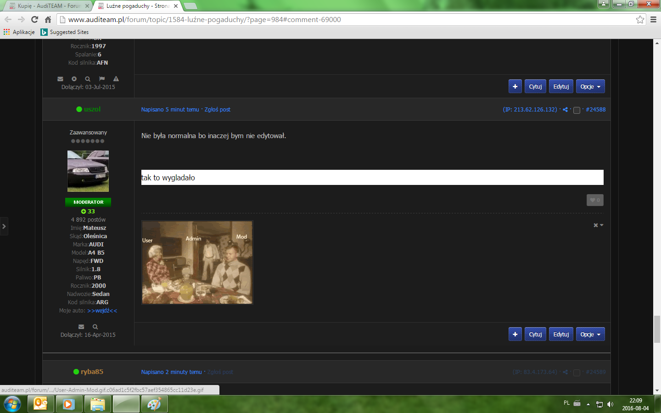The width and height of the screenshot is (661, 413).
Task: Reload the page with the browser refresh icon
Action: coord(34,19)
